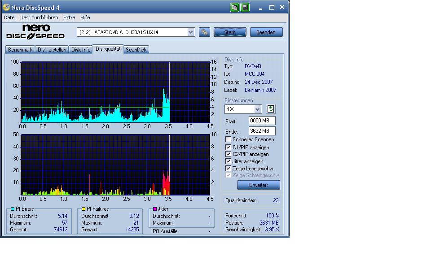Click the yellow PI Failures legend square

(84, 209)
